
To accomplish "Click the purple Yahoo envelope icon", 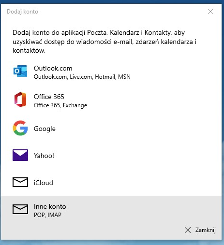I will click(20, 155).
